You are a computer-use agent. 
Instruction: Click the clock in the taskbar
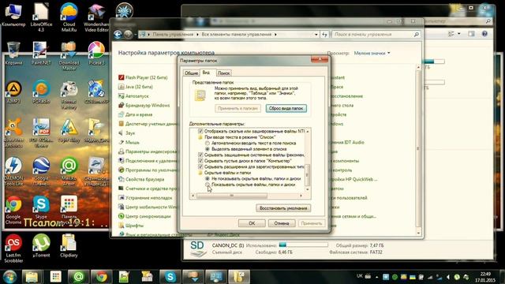pyautogui.click(x=485, y=277)
